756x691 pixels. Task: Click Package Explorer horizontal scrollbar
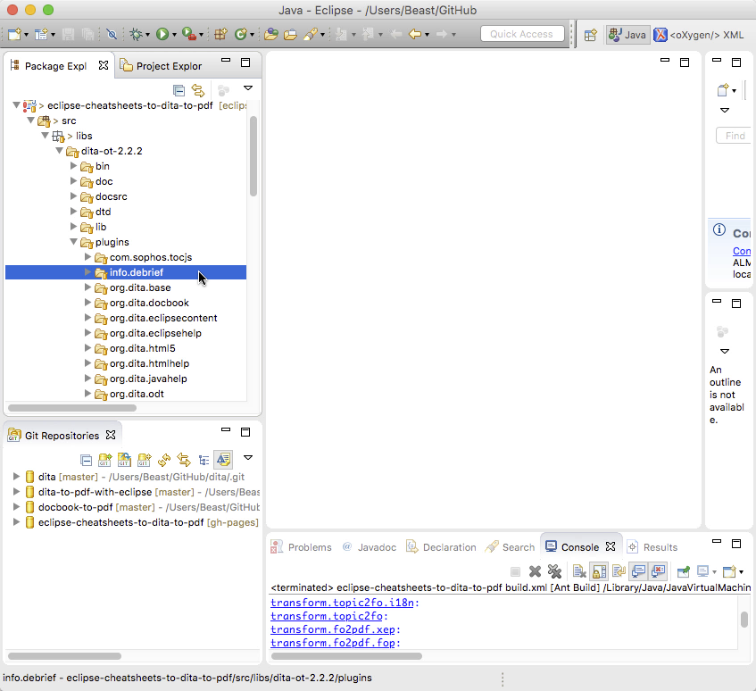point(71,407)
